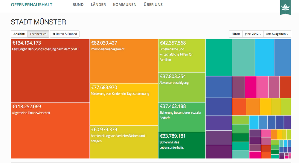
Task: Navigate to Kommunen in the navbar
Action: (x=125, y=5)
